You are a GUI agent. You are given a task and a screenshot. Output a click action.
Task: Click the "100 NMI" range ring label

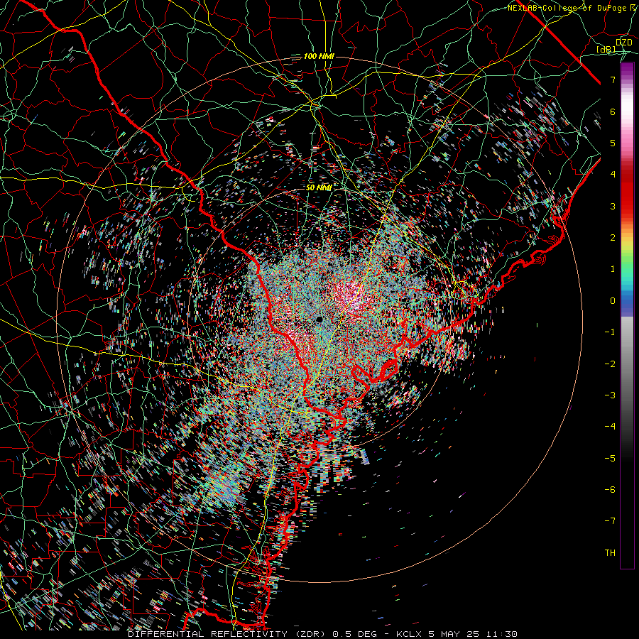tap(319, 56)
